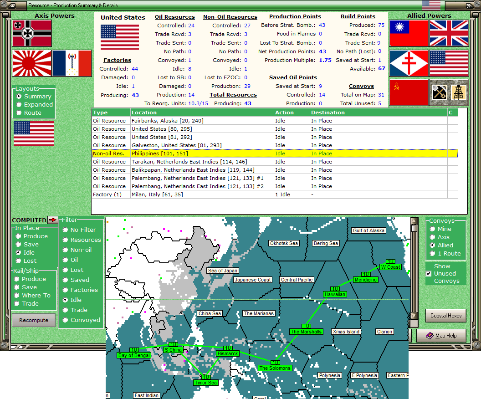
Task: Sort by the Location column header
Action: [202, 113]
